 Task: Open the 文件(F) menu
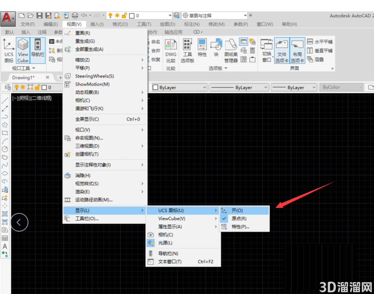click(x=28, y=24)
